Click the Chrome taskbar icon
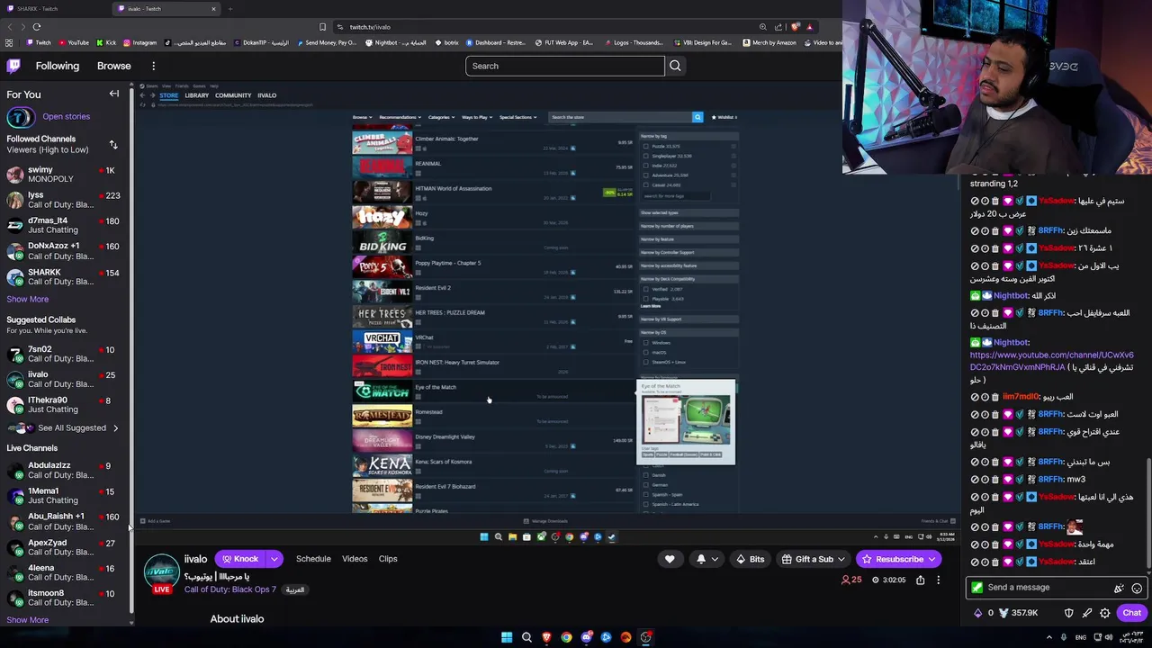 (566, 637)
